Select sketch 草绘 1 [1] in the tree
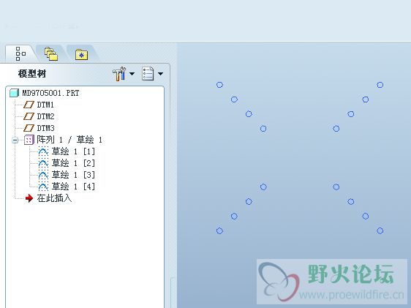Screen dimensions: 411x308 pyautogui.click(x=73, y=151)
